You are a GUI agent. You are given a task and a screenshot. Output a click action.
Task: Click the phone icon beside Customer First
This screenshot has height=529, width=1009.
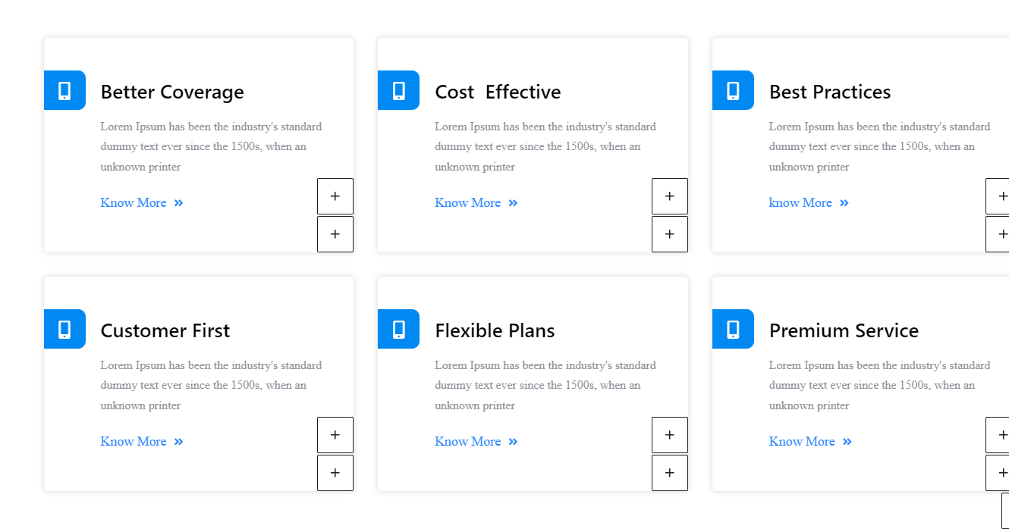click(x=64, y=330)
